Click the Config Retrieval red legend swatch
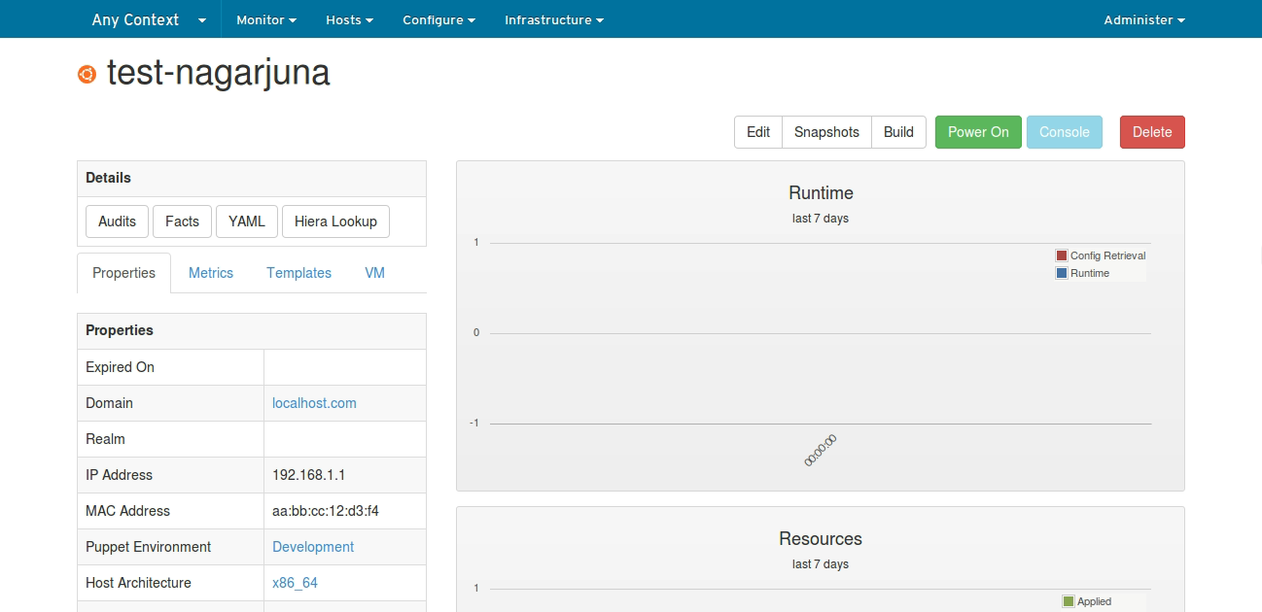The height and width of the screenshot is (612, 1262). 1062,255
